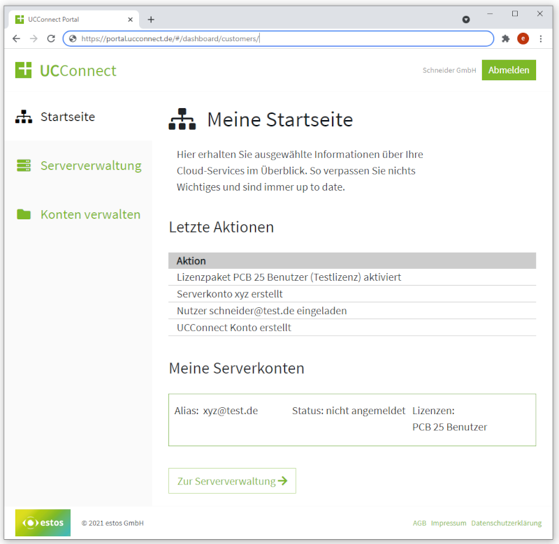Select Konten verwalten in sidebar
This screenshot has width=559, height=544.
[x=90, y=214]
